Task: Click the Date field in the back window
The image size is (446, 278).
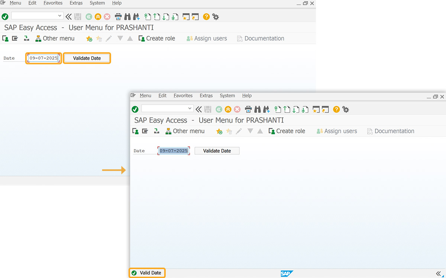Action: (x=43, y=58)
